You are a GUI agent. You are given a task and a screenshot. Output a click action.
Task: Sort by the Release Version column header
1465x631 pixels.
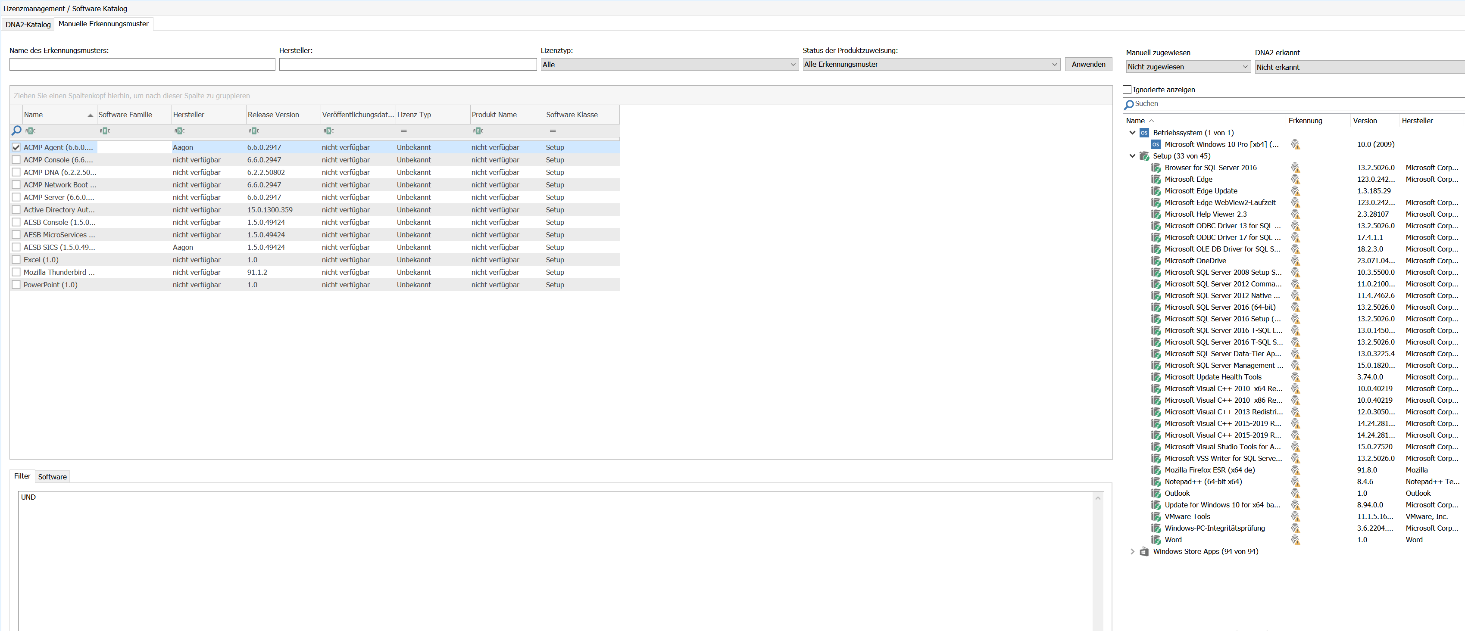(x=274, y=115)
